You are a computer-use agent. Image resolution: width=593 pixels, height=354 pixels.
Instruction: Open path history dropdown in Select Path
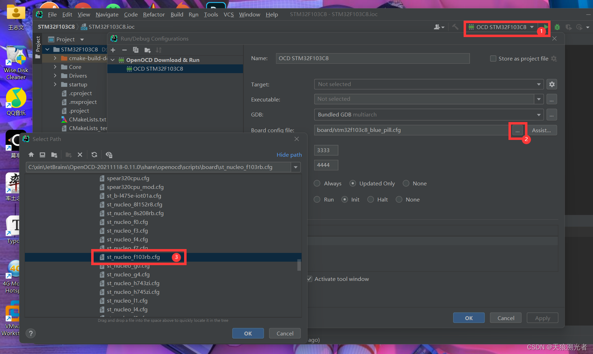296,167
